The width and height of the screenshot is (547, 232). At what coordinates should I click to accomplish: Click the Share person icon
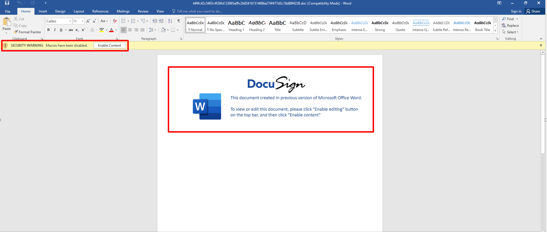[x=528, y=11]
